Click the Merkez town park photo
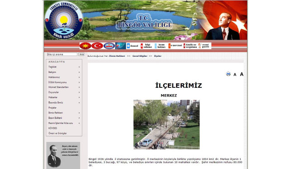This screenshot has height=169, width=294. (166, 124)
